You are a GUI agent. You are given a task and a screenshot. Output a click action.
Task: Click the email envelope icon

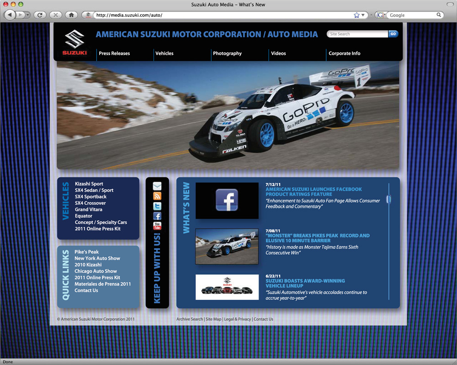coord(157,186)
